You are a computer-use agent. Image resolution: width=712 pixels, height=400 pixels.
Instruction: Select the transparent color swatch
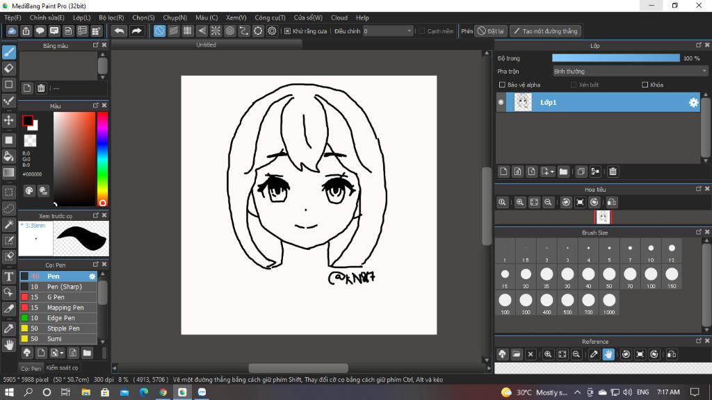pos(30,140)
